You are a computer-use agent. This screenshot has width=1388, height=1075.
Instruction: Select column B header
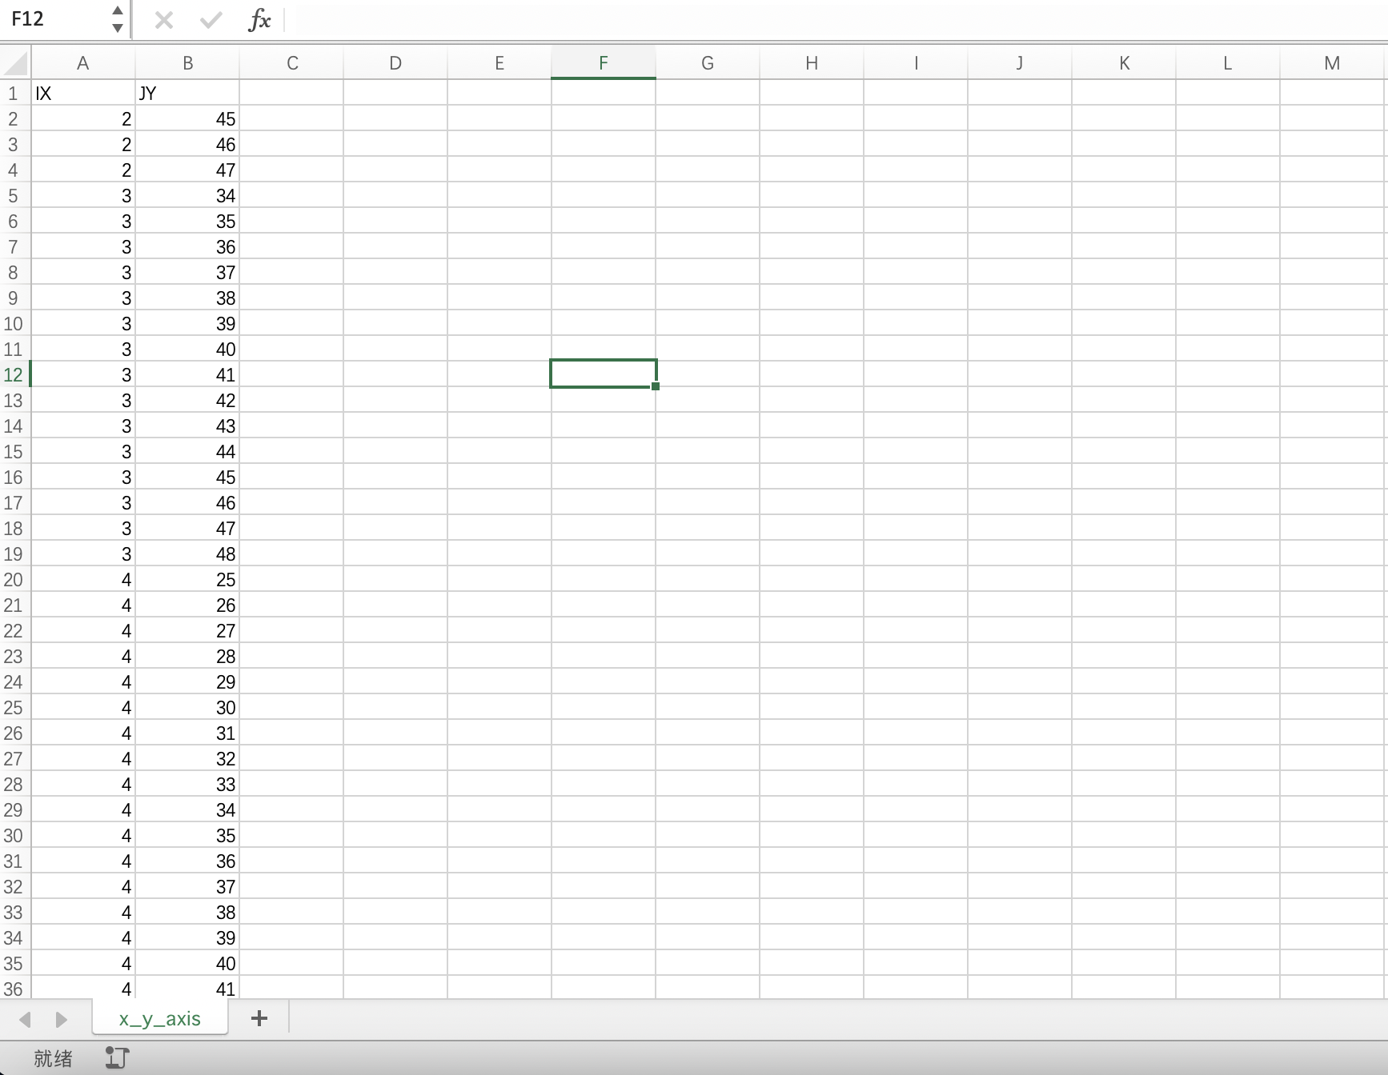pos(187,63)
